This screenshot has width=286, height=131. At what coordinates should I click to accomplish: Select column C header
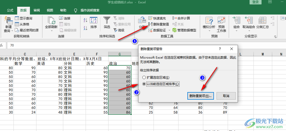pos(25,54)
